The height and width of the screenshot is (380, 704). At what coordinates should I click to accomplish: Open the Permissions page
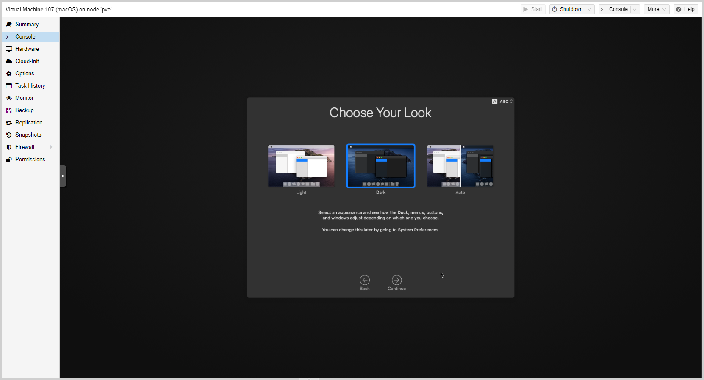(x=30, y=160)
